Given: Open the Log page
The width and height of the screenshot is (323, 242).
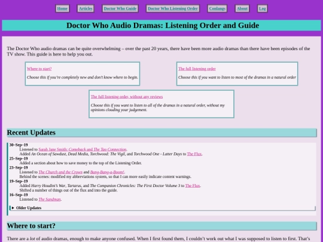Looking at the screenshot, I should (x=263, y=8).
